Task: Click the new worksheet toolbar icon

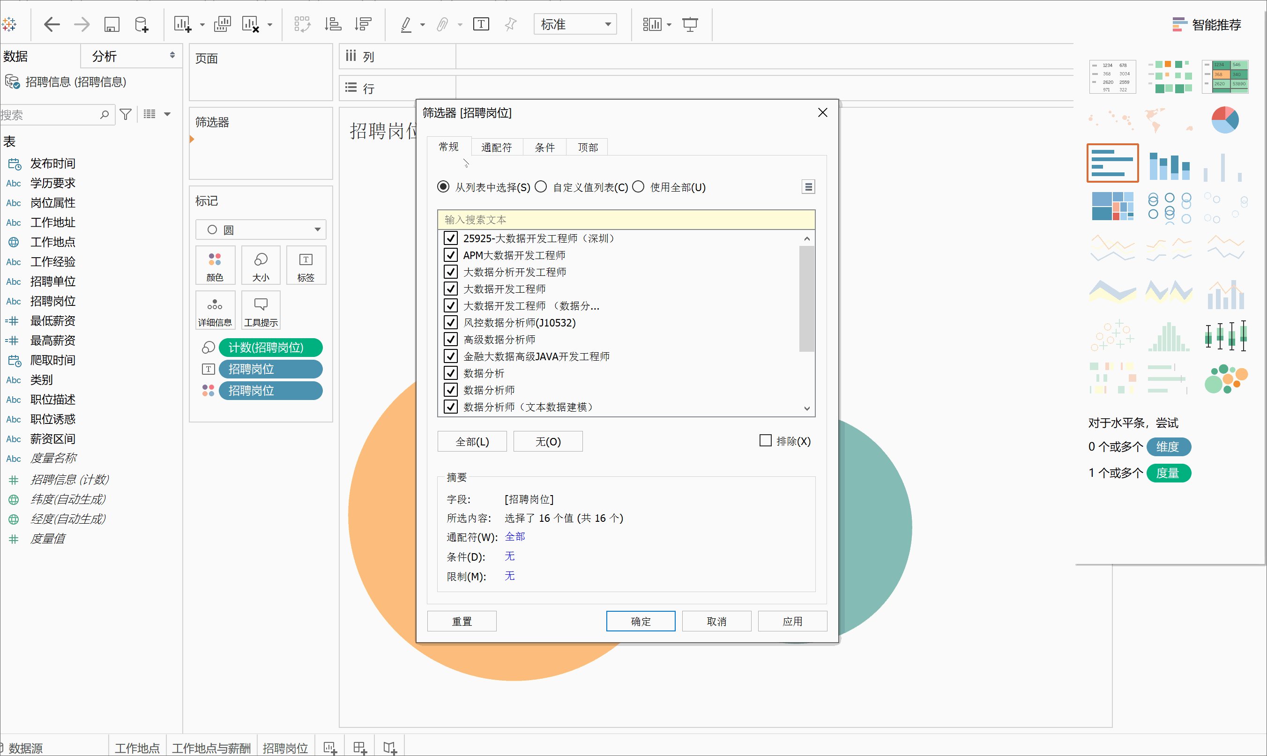Action: coord(182,24)
